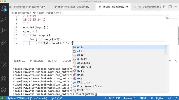Image resolution: width=179 pixels, height=100 pixels.
Task: Click line 8 text 11 12 13 14 15
Action: point(34,19)
